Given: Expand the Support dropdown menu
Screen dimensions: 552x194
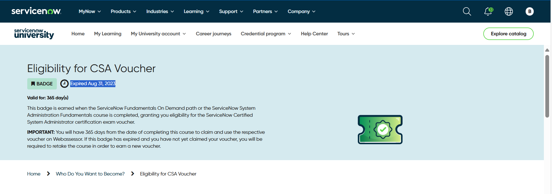Looking at the screenshot, I should [231, 11].
